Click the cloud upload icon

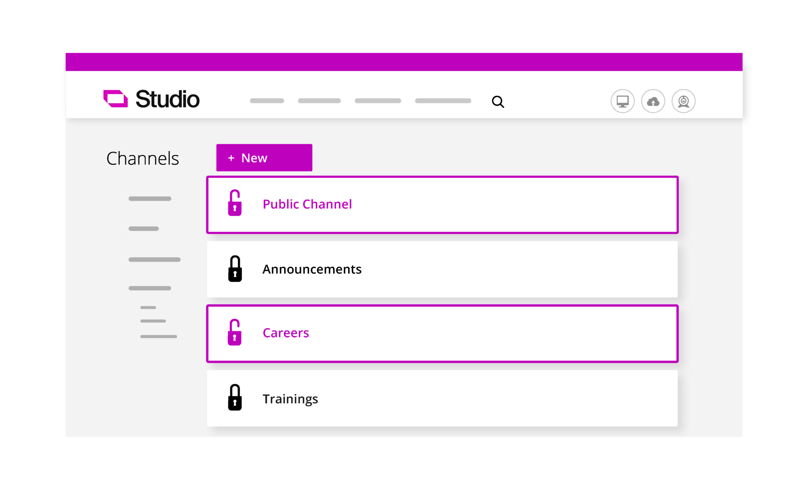(x=653, y=101)
